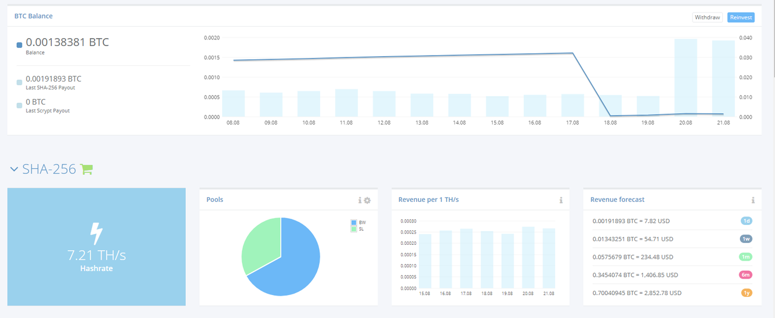Click the lightning bolt Hashrate icon

tap(96, 233)
